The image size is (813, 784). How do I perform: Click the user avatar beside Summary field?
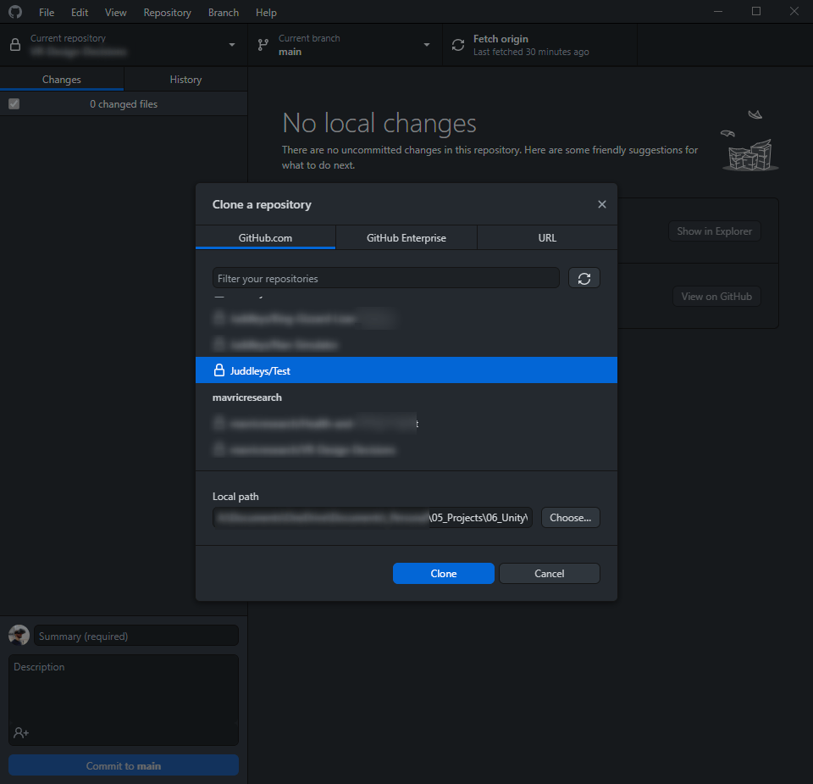19,636
